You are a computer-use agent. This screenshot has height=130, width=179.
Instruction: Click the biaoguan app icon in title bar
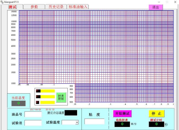pos(2,2)
